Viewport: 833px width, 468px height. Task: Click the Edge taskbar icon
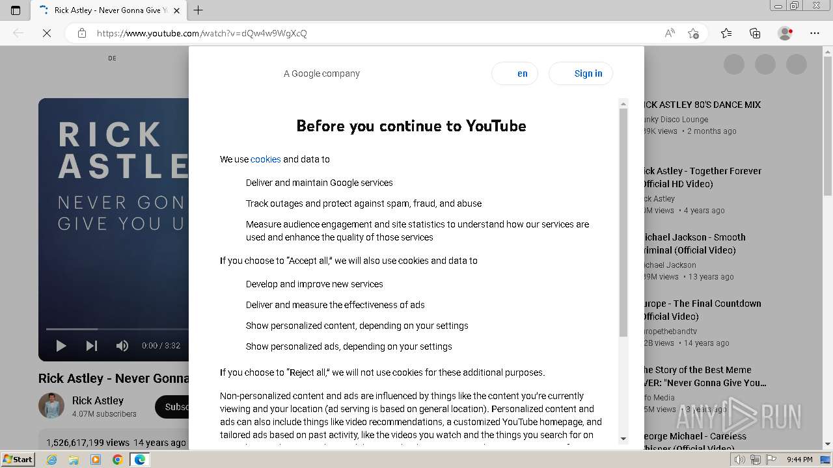pos(140,460)
